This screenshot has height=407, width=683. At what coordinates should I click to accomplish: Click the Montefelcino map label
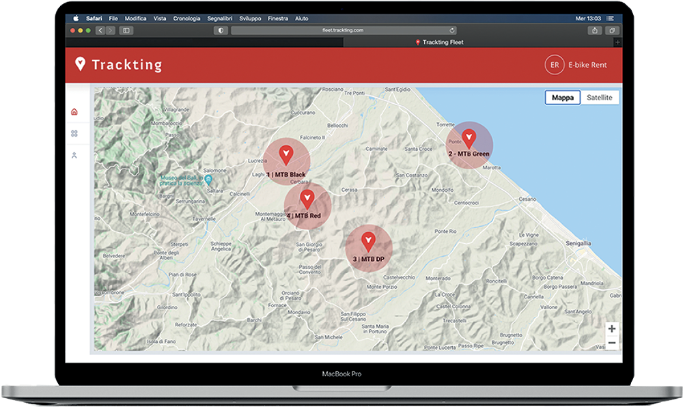click(x=145, y=214)
